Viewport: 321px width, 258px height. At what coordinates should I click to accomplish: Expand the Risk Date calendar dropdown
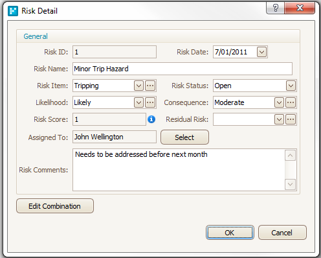tap(261, 52)
